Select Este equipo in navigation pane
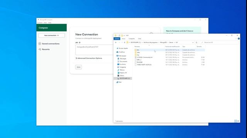The image size is (247, 138). click(x=121, y=56)
